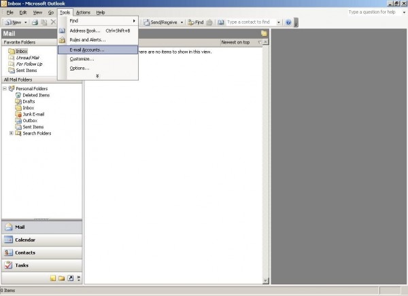408x296 pixels.
Task: Open the Send/Receive dropdown arrow
Action: pos(182,22)
